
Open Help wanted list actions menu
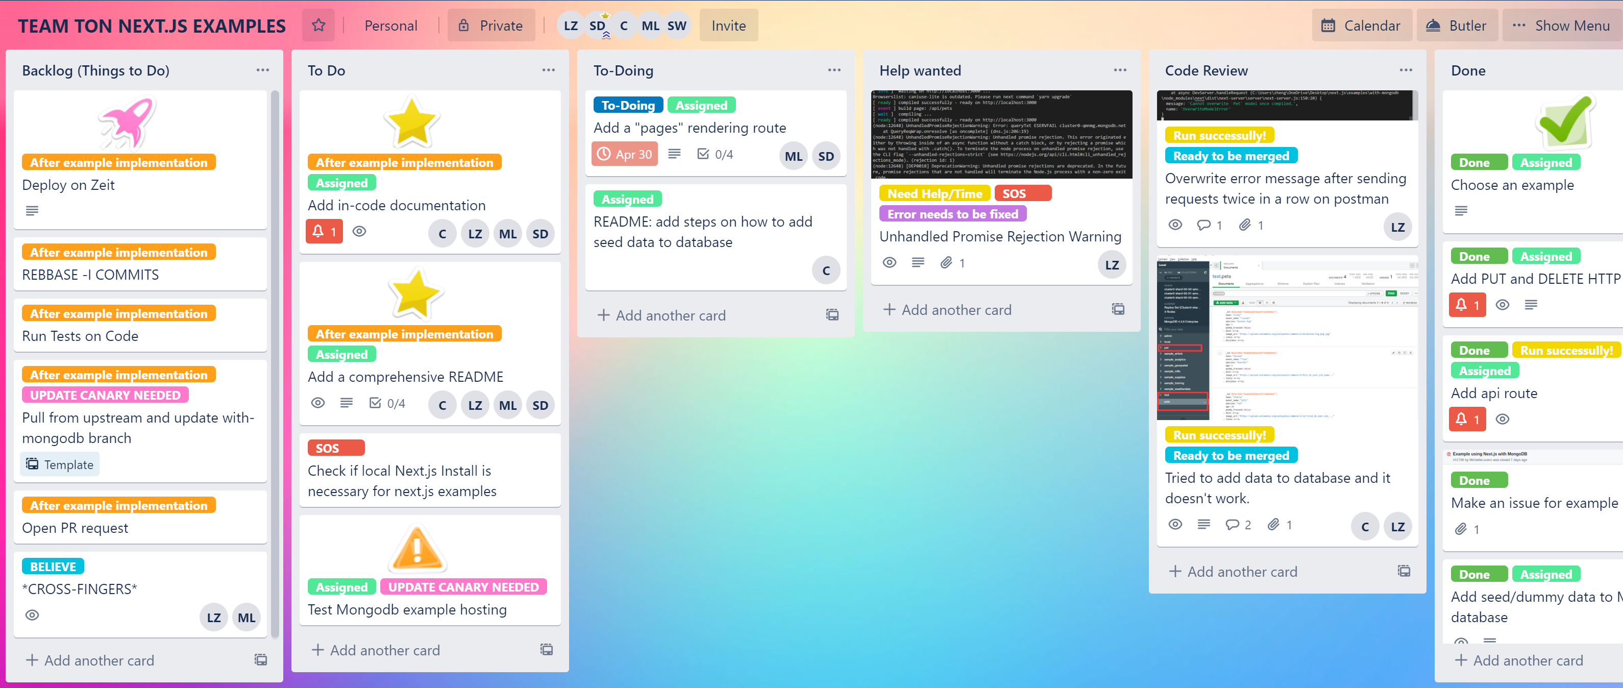tap(1120, 70)
